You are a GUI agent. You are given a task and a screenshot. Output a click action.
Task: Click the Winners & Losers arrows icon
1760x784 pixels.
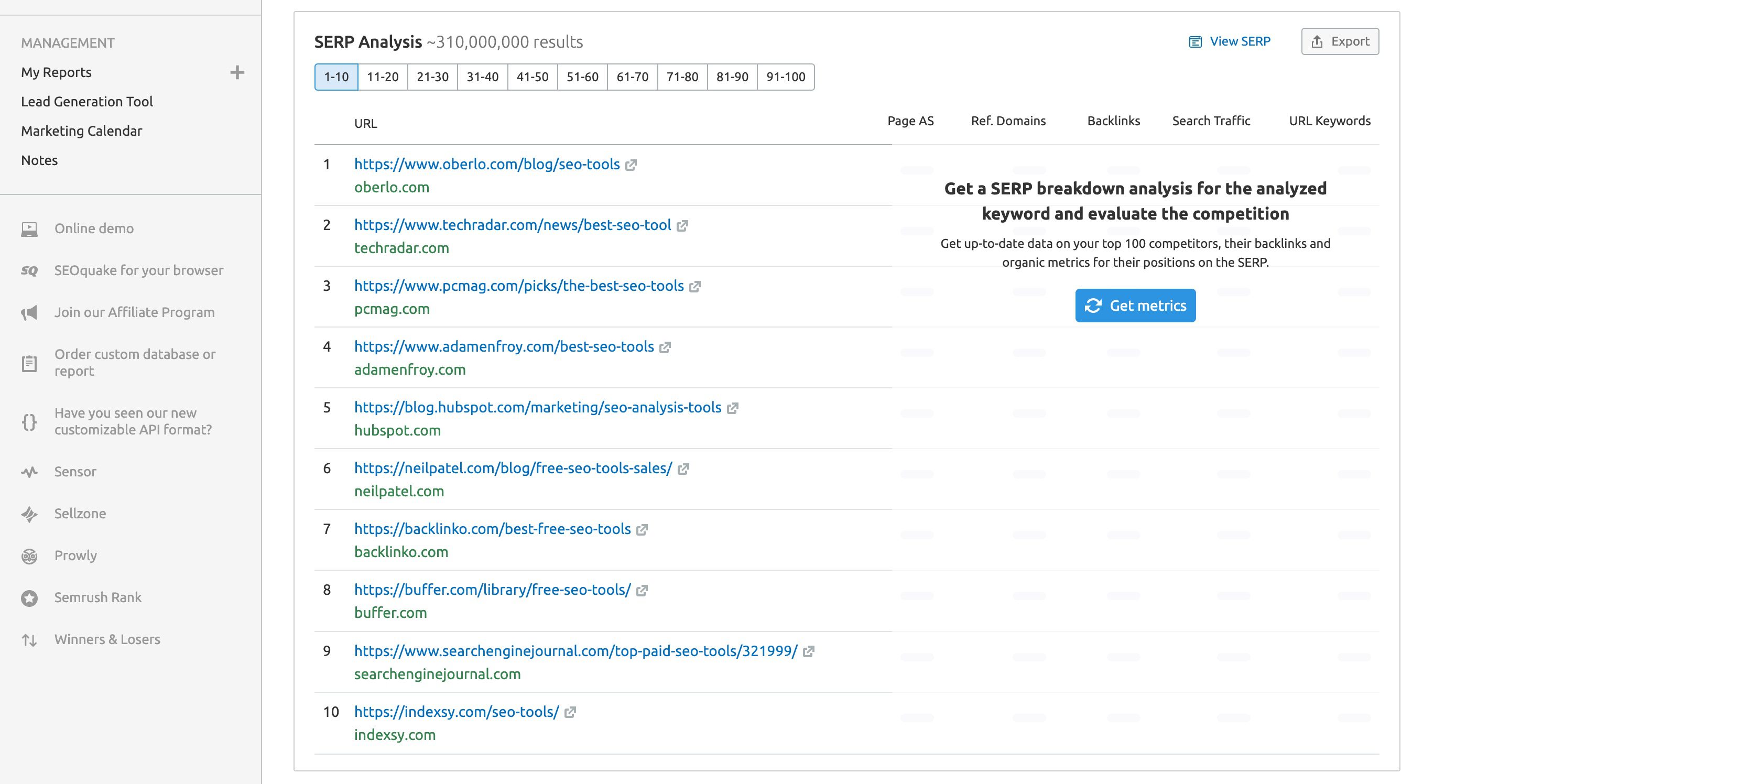pyautogui.click(x=29, y=640)
